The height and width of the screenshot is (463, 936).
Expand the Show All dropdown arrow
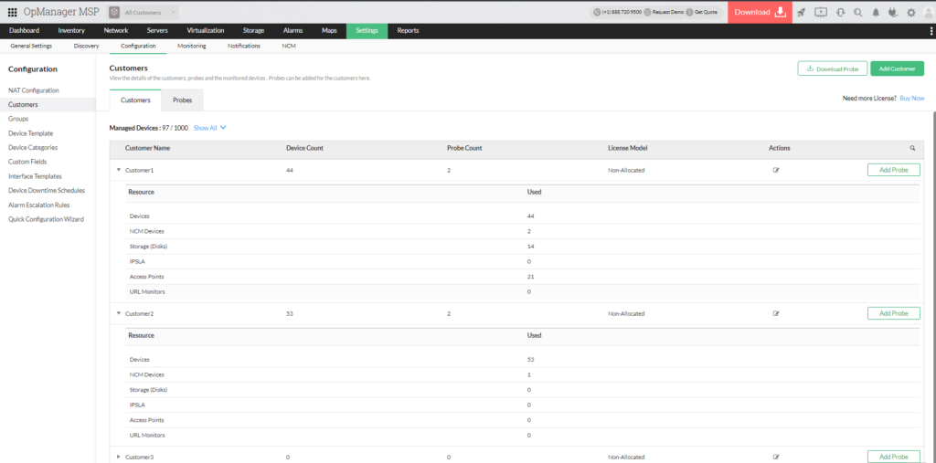(x=223, y=128)
